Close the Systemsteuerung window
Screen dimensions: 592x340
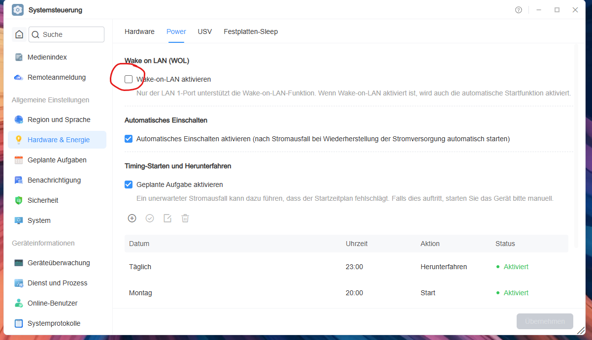click(x=575, y=10)
